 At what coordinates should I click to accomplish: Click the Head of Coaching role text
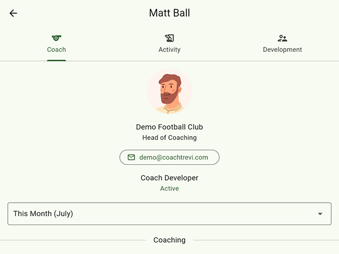(x=169, y=138)
